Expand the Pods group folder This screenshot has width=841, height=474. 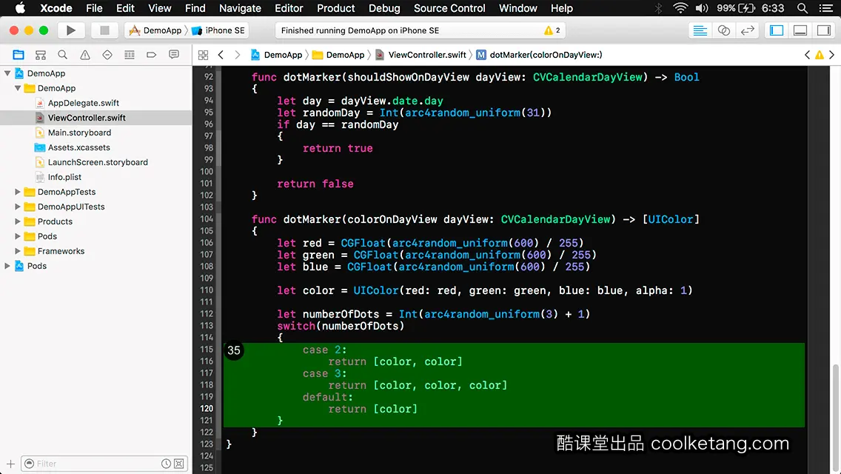(x=18, y=236)
